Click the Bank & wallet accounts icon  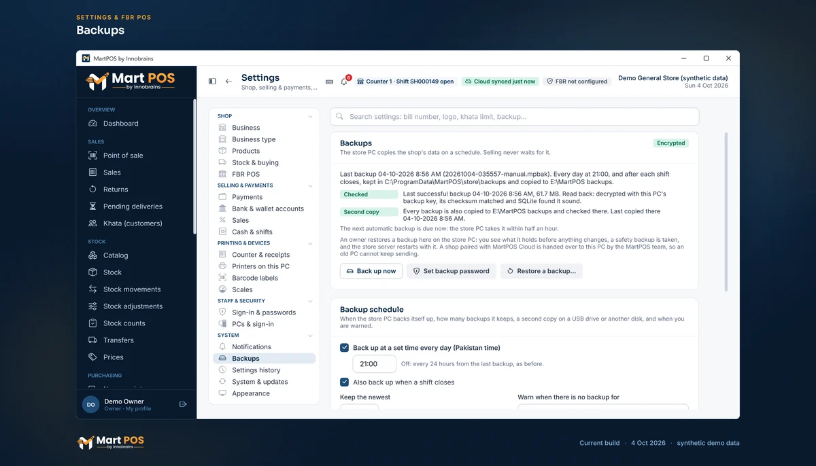coord(222,209)
